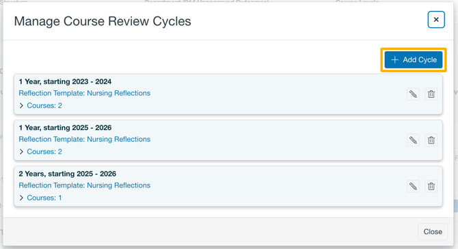Click the Close button in footer
This screenshot has width=458, height=249.
tap(433, 231)
